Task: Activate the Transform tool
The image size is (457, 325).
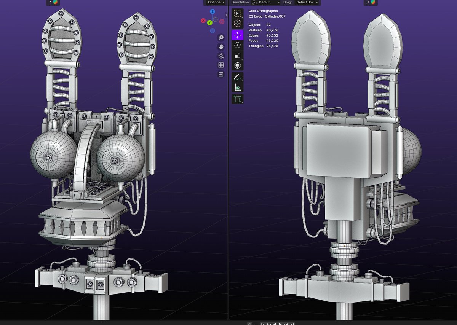Action: pyautogui.click(x=238, y=65)
